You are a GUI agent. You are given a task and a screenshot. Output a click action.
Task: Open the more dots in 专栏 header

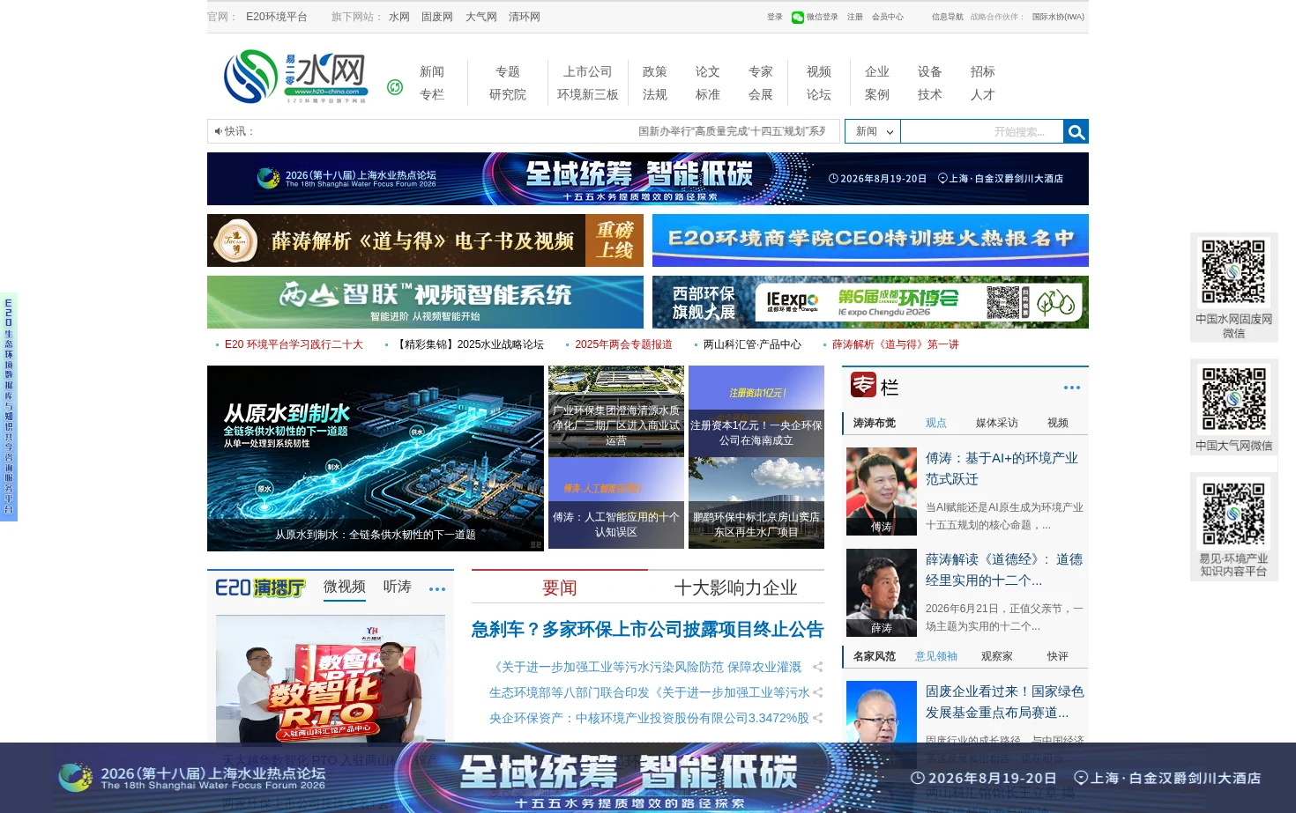(x=1071, y=388)
